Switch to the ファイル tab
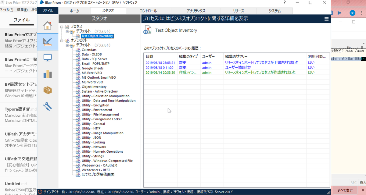 (48, 11)
